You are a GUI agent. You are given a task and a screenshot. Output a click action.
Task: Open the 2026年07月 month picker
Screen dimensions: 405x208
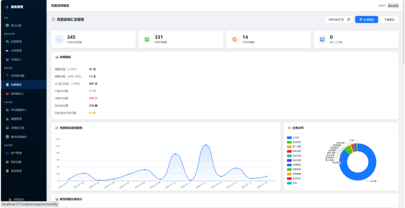[339, 19]
